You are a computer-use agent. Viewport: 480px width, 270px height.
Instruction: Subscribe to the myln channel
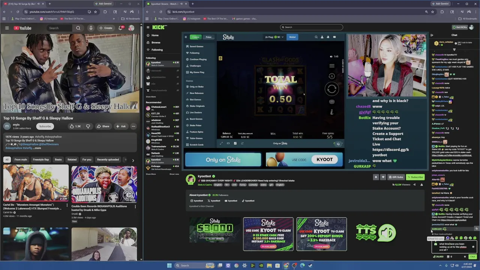click(45, 126)
